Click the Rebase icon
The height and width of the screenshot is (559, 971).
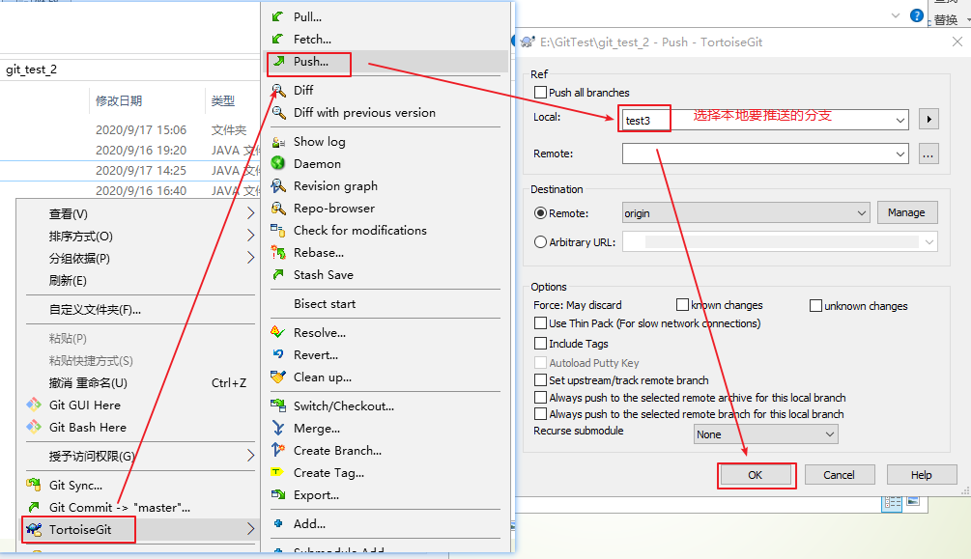[x=278, y=253]
